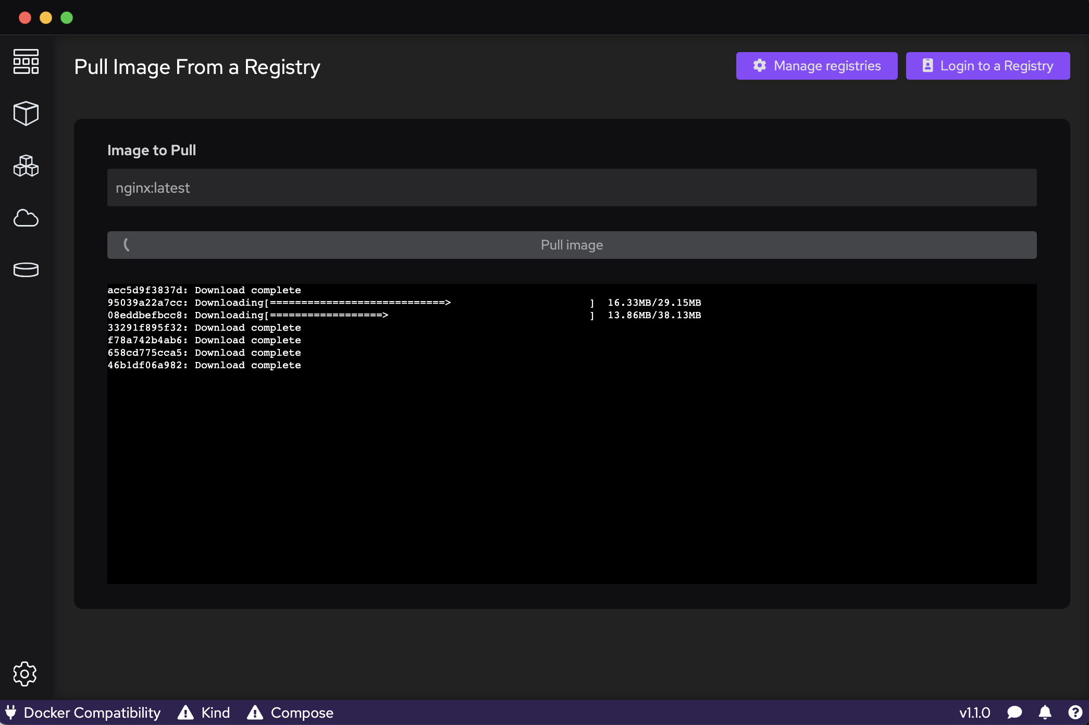Open the Volumes page in the sidebar
Image resolution: width=1089 pixels, height=725 pixels.
tap(26, 270)
